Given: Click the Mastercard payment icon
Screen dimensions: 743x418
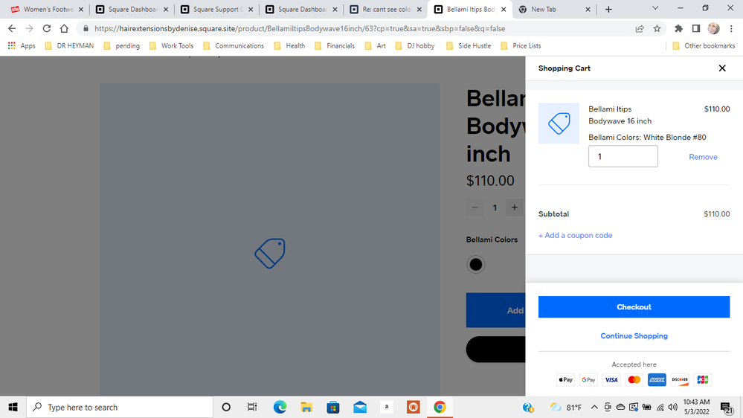Looking at the screenshot, I should click(634, 379).
